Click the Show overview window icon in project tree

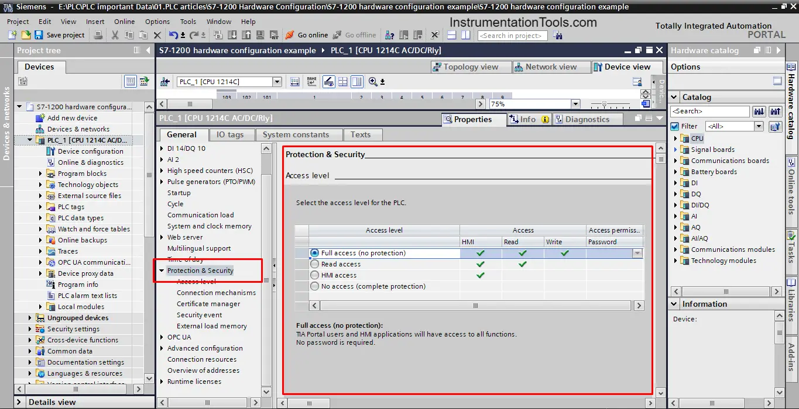point(143,81)
